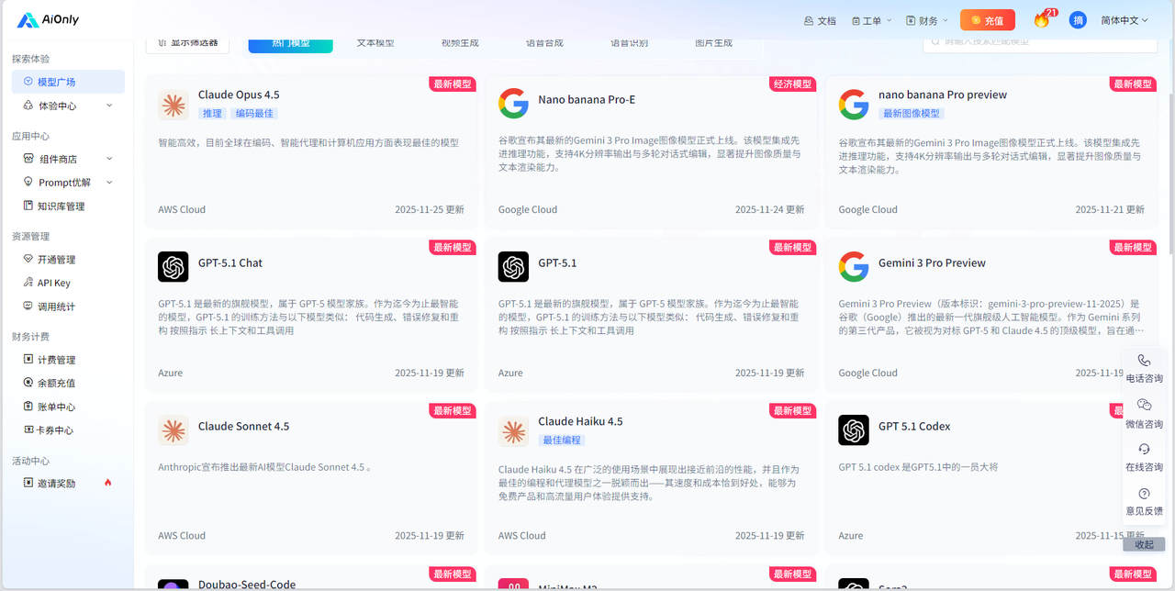Click the flame notification icon with badge
Image resolution: width=1175 pixels, height=591 pixels.
pyautogui.click(x=1041, y=20)
